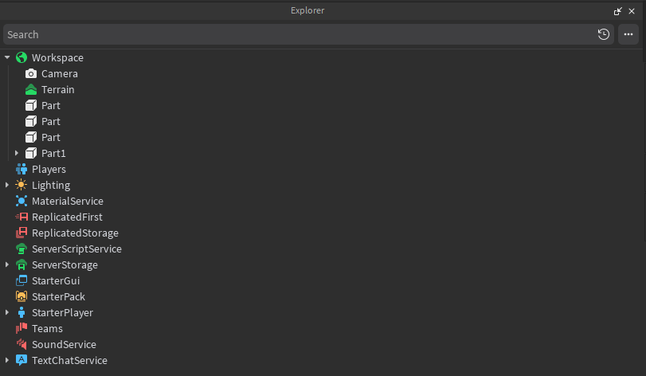Click the TextChatService chat bubble icon
The width and height of the screenshot is (646, 376).
coord(22,360)
